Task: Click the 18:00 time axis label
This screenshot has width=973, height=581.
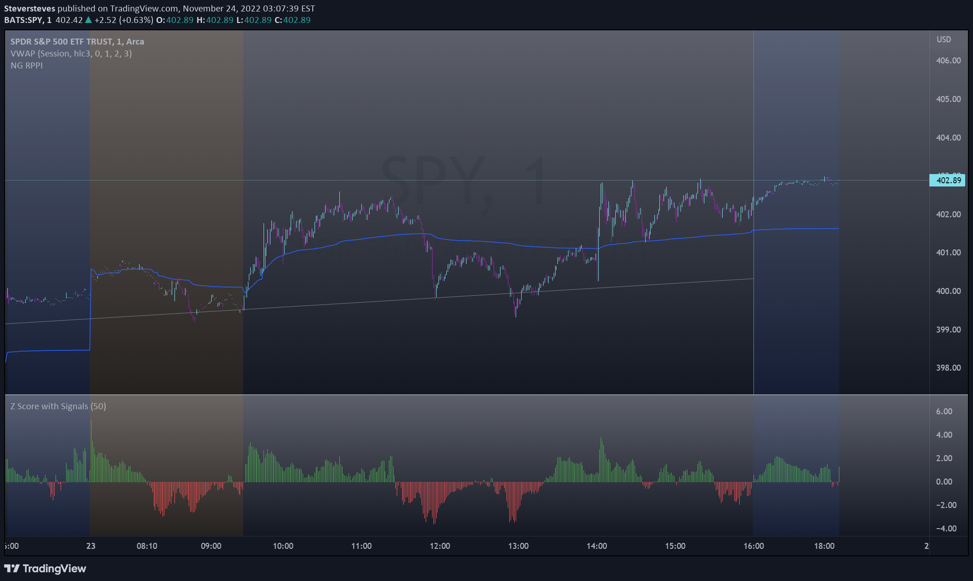Action: (824, 546)
